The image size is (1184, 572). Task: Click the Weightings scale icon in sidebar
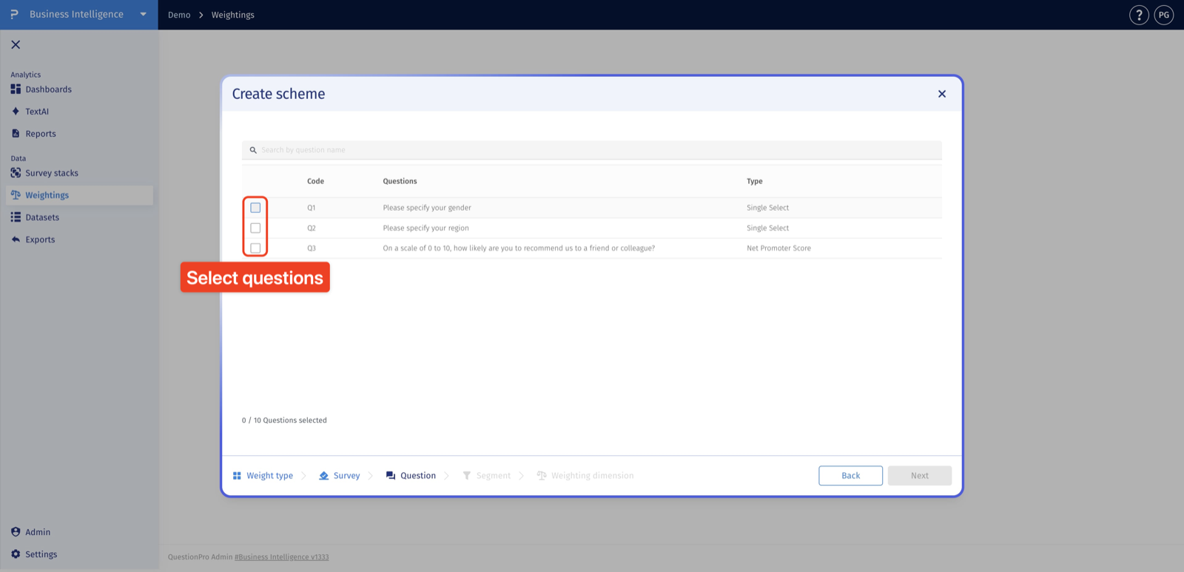click(16, 195)
